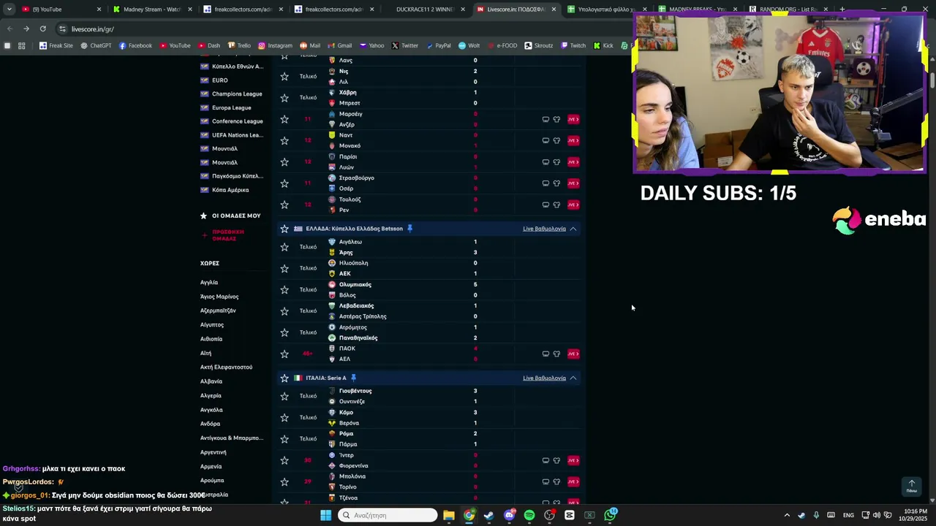Image resolution: width=936 pixels, height=526 pixels.
Task: Favorite the Κύπελλο Ελλάδας Betsson league star
Action: (x=284, y=229)
